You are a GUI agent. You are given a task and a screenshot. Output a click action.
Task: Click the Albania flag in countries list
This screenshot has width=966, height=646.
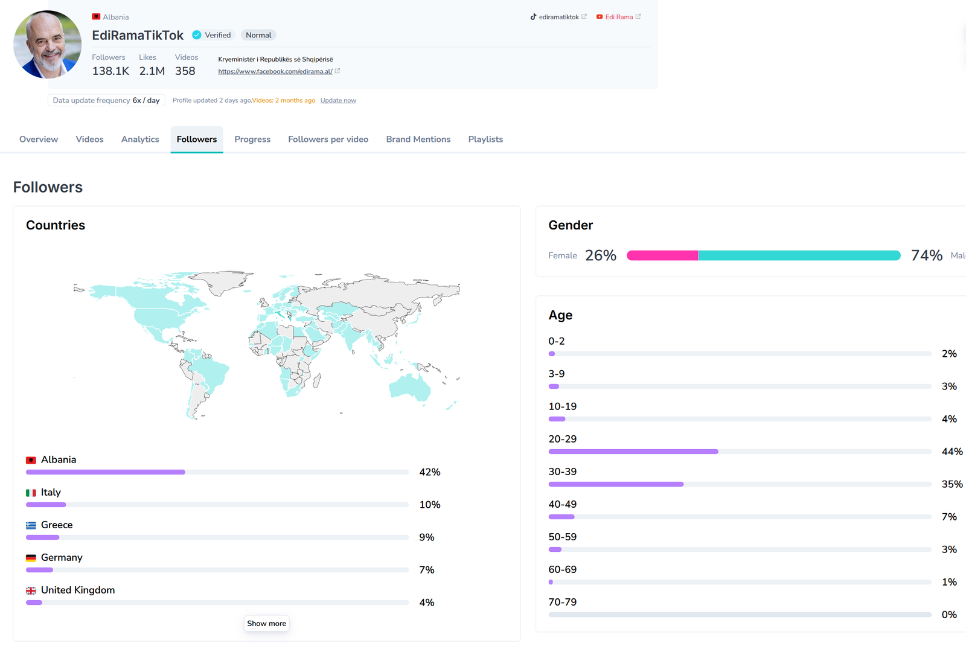click(31, 460)
